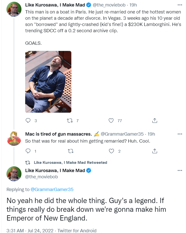The image size is (186, 233).
Task: Click Mac is tired of gun massacres username
Action: 59,134
